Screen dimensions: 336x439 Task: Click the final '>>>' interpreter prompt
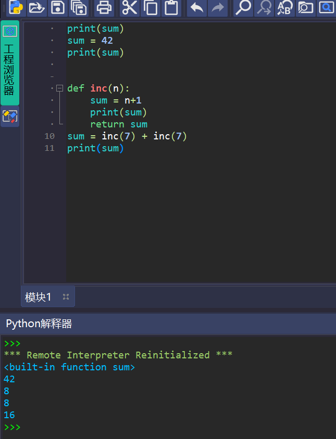[13, 427]
